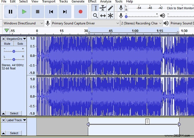Image resolution: width=194 pixels, height=138 pixels.
Task: Open the Tools menu
Action: [119, 1]
